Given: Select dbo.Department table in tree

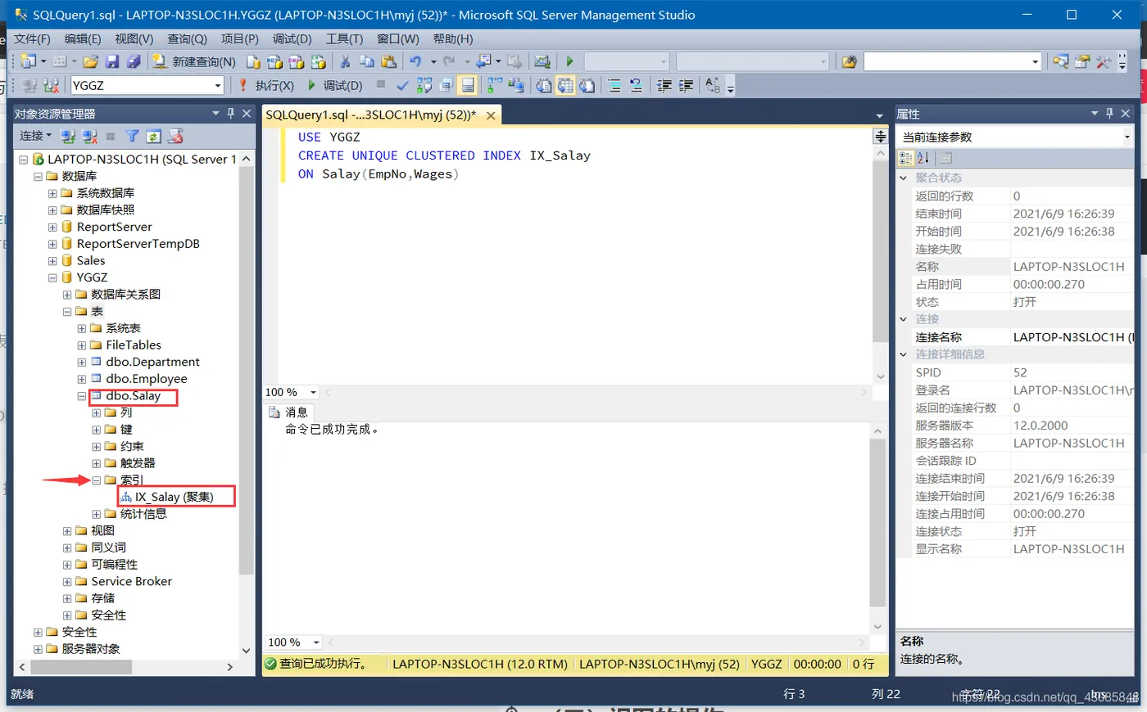Looking at the screenshot, I should coord(152,362).
